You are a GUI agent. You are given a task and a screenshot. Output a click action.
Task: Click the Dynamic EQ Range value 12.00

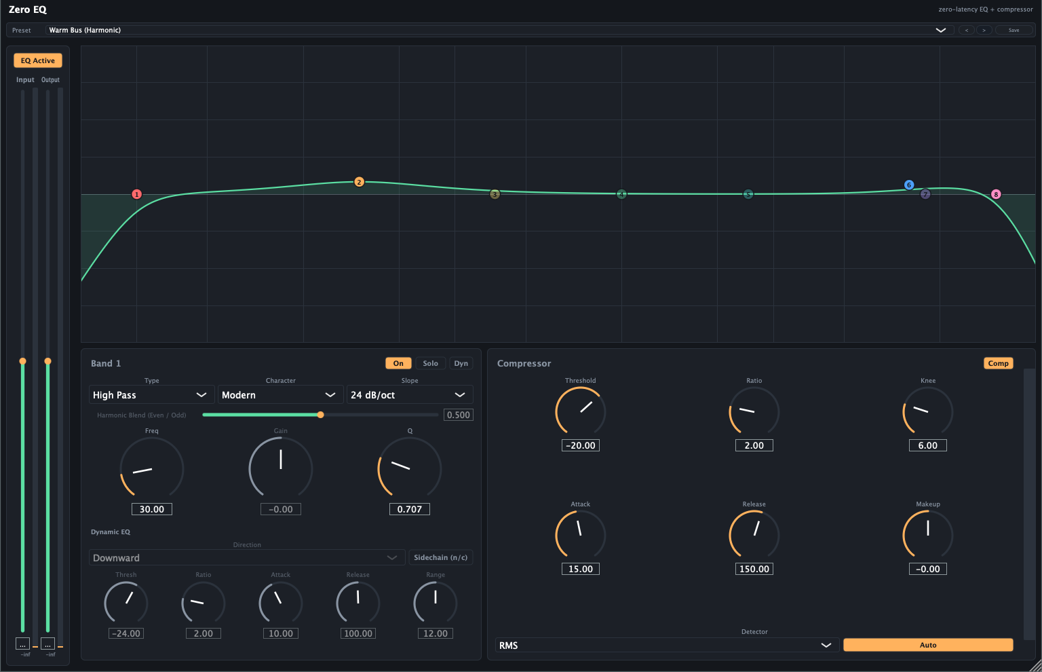tap(436, 633)
